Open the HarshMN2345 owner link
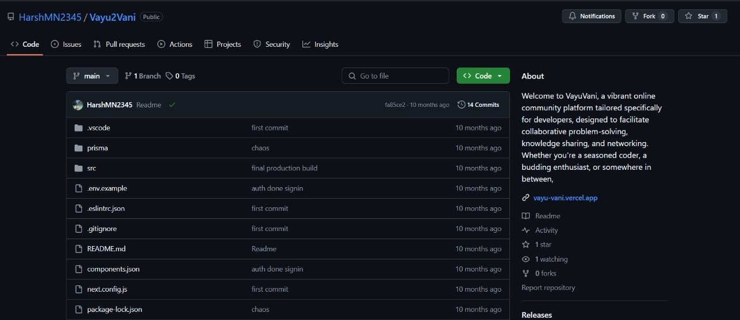The height and width of the screenshot is (320, 740). pyautogui.click(x=50, y=17)
